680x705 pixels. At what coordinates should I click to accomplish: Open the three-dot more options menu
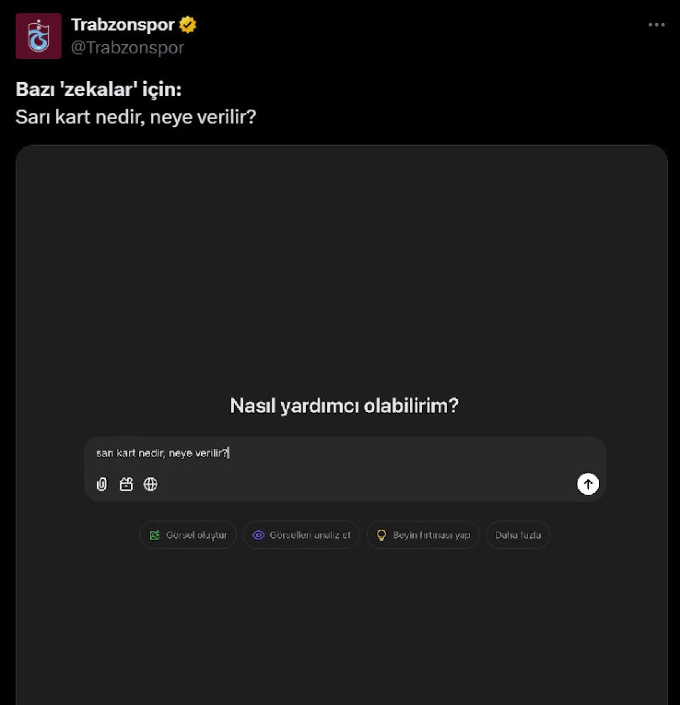coord(656,25)
